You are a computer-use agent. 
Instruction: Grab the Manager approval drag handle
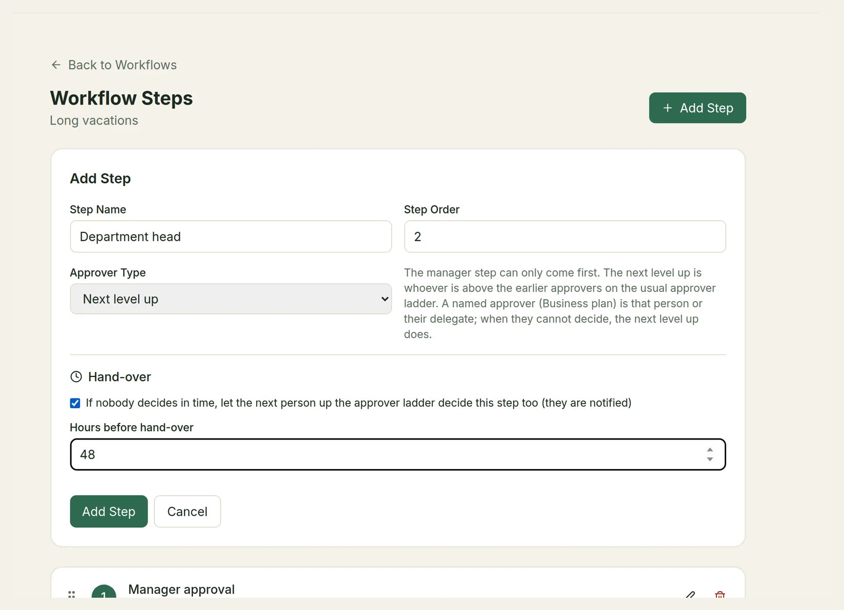[x=72, y=594]
